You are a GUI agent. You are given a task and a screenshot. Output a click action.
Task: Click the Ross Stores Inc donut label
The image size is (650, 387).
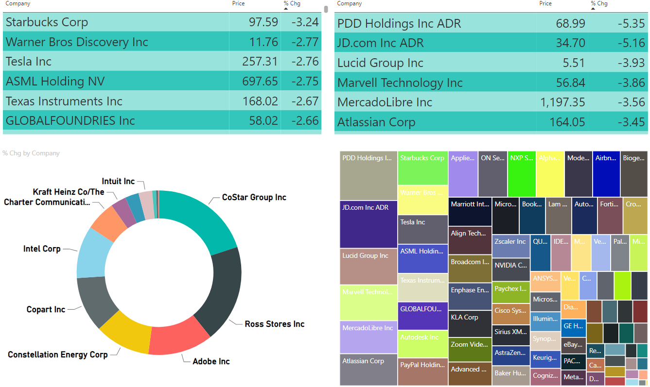[x=275, y=324]
